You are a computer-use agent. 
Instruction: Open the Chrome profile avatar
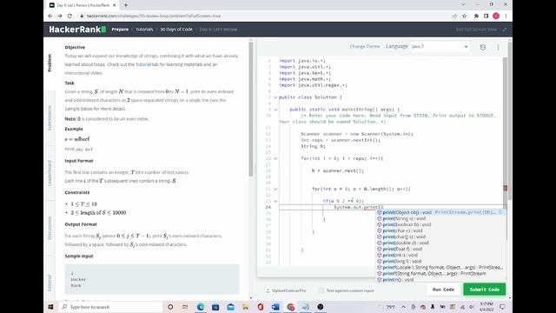[x=496, y=16]
